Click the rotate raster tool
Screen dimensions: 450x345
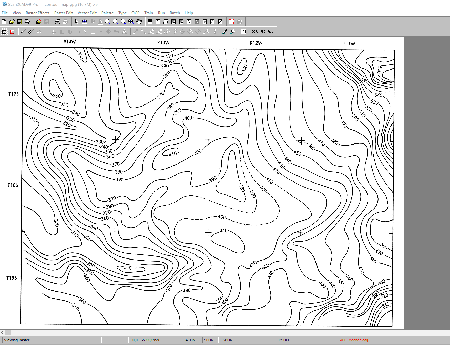coord(158,21)
